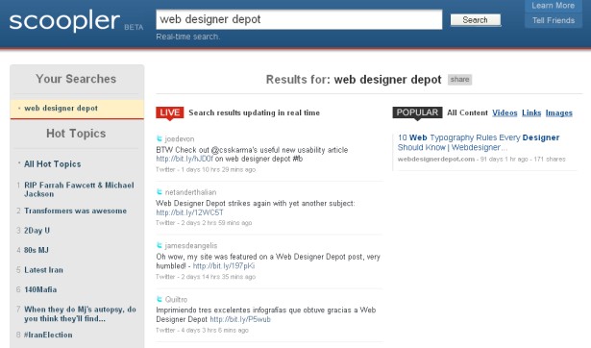591x348 pixels.
Task: Click the BETA label beside the logo
Action: click(134, 27)
